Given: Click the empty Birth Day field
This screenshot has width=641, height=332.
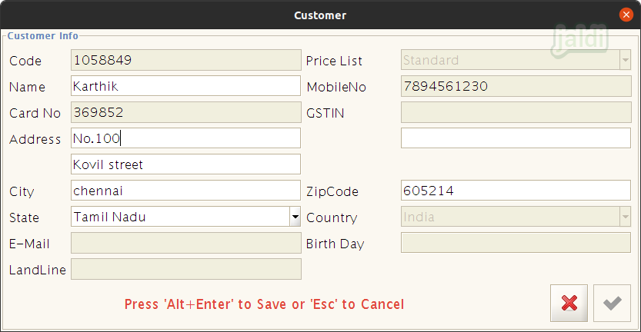Looking at the screenshot, I should (x=516, y=243).
